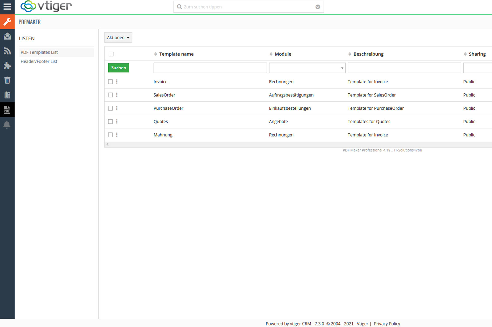Open row options for PurchaseOrder template
Screen dimensions: 492x327
point(117,108)
